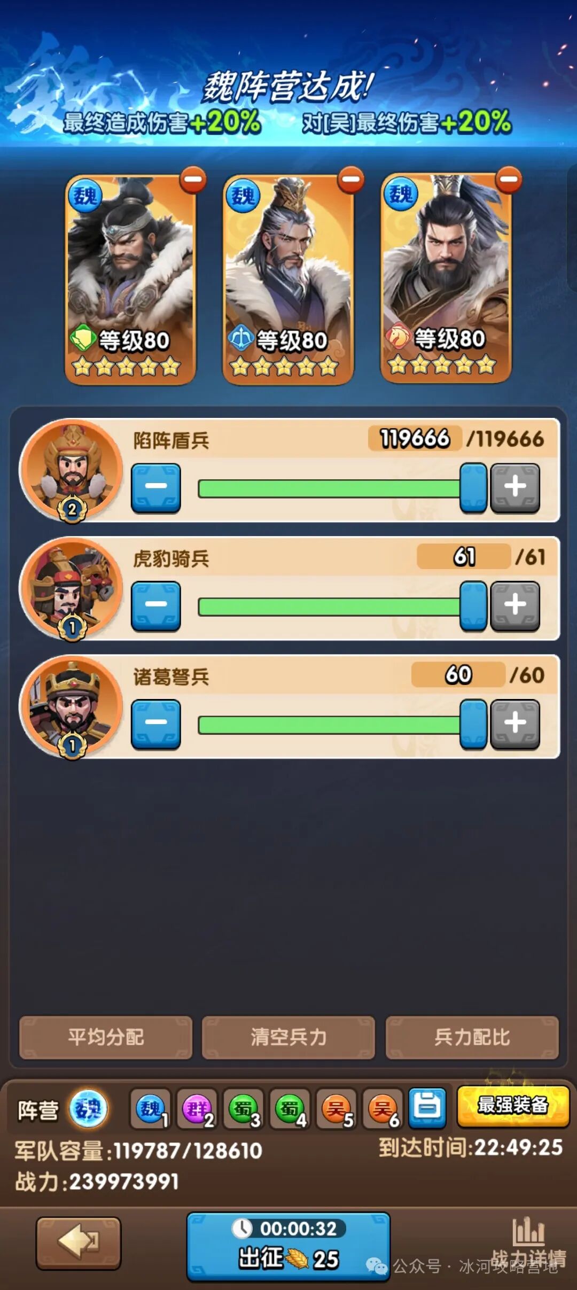The image size is (577, 1290).
Task: Switch to formation preset 魏 1
Action: [x=151, y=1109]
